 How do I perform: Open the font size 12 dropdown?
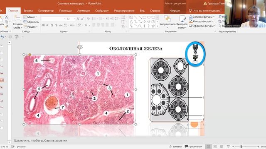71,19
